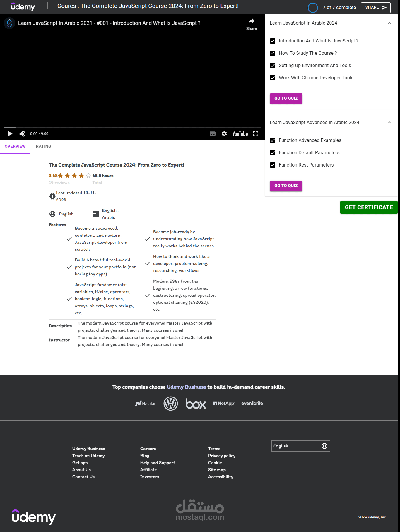Click the 7 of 7 complete text
400x532 pixels.
(x=339, y=8)
